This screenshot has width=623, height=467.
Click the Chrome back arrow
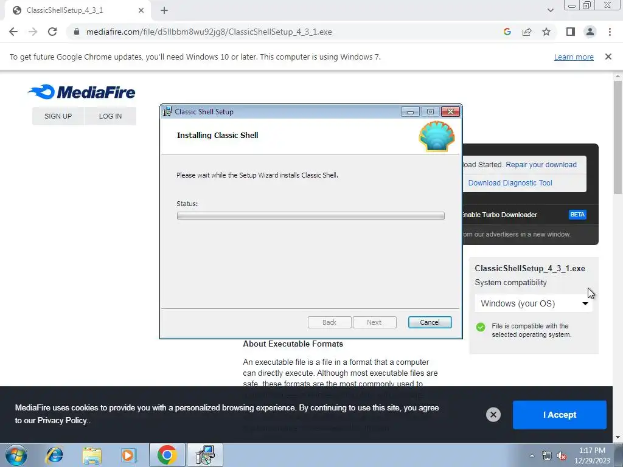[13, 32]
